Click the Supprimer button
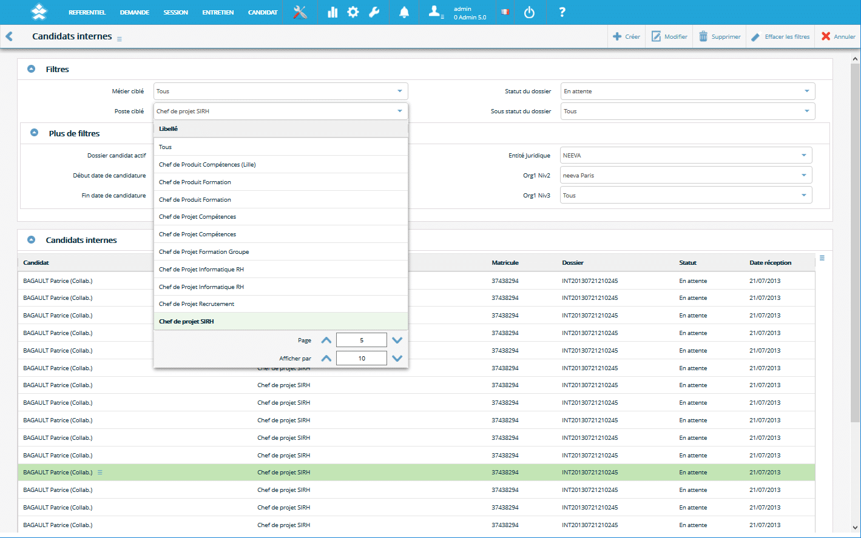Viewport: 861px width, 538px height. (720, 36)
